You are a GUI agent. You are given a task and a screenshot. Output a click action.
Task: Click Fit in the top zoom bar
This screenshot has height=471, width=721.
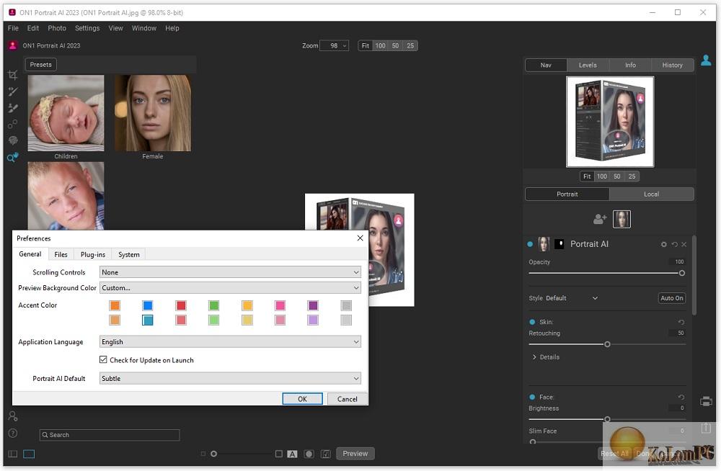(365, 45)
